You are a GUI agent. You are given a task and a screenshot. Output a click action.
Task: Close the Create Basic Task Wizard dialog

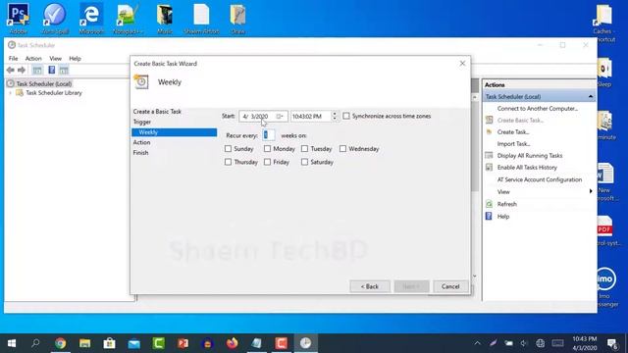(x=462, y=63)
